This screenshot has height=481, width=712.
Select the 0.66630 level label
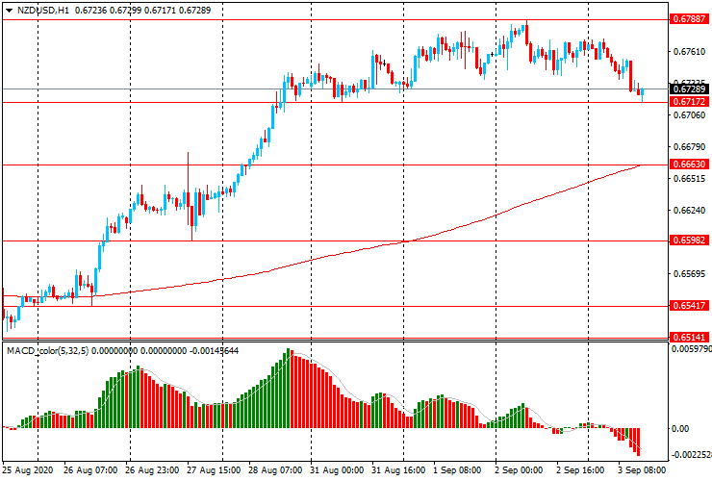click(x=689, y=164)
